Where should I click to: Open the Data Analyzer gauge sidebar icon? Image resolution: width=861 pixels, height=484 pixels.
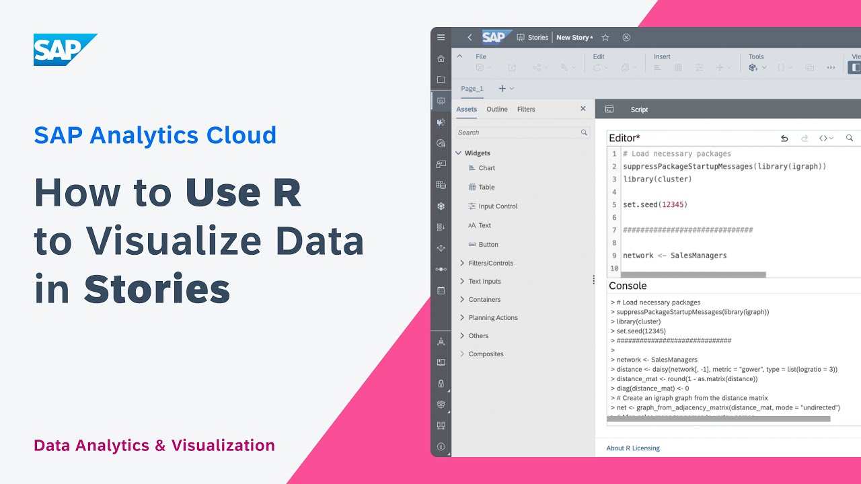point(441,143)
